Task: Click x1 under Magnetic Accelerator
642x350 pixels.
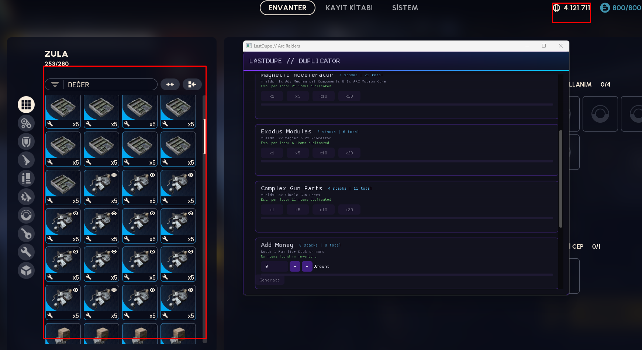Action: 272,96
